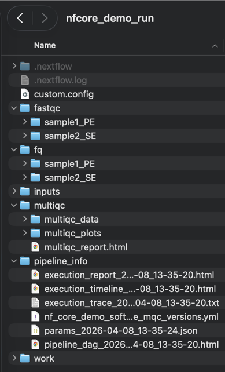The height and width of the screenshot is (372, 225).
Task: Select the multiqc_data folder name
Action: tap(72, 220)
